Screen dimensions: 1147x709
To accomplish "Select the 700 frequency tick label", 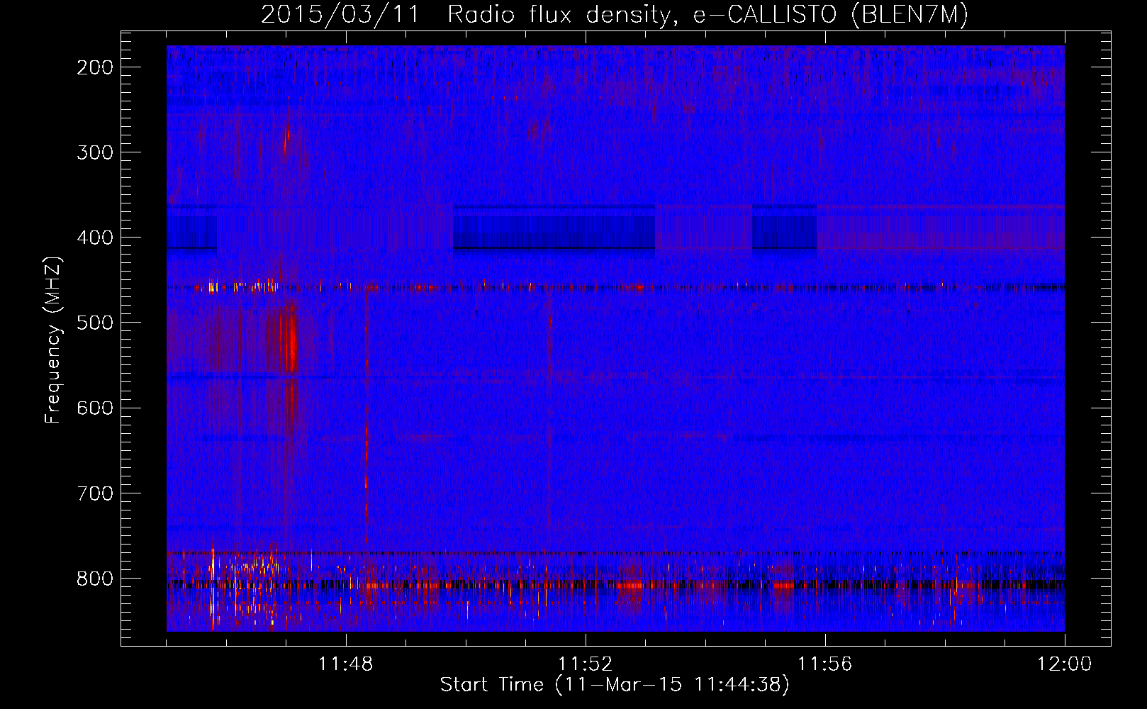I will tap(94, 493).
